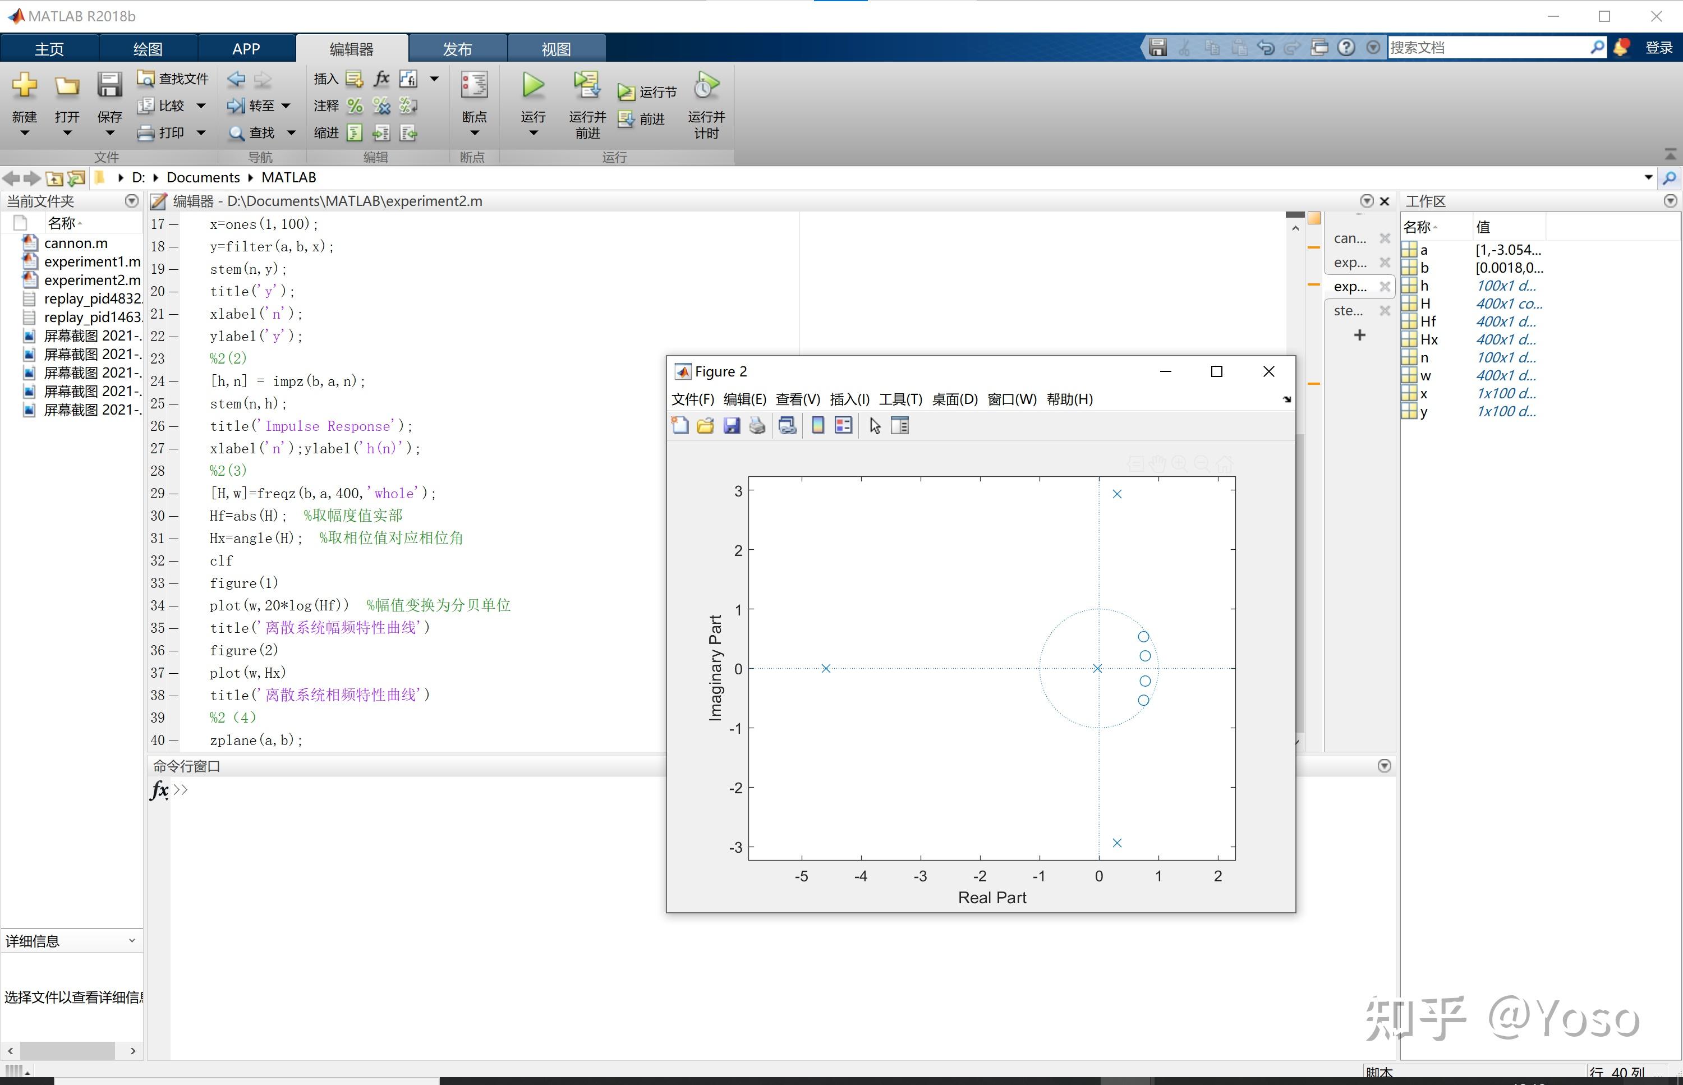Click the Open File icon in Figure 2 toolbar
Viewport: 1683px width, 1085px height.
(x=705, y=426)
